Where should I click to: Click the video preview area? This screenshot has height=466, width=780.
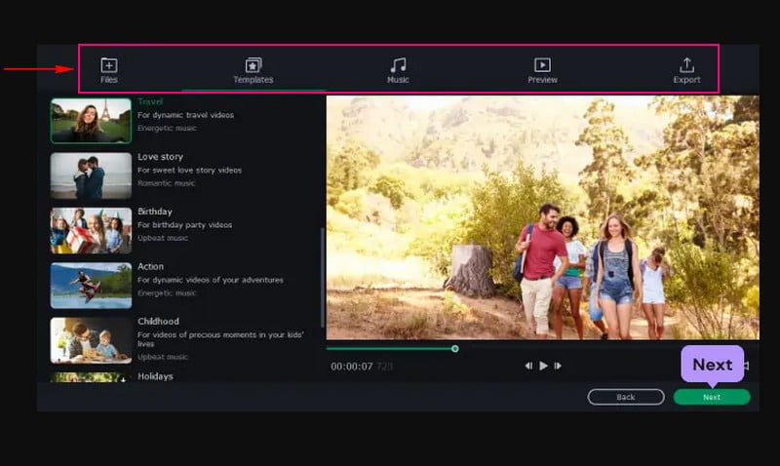(x=543, y=217)
